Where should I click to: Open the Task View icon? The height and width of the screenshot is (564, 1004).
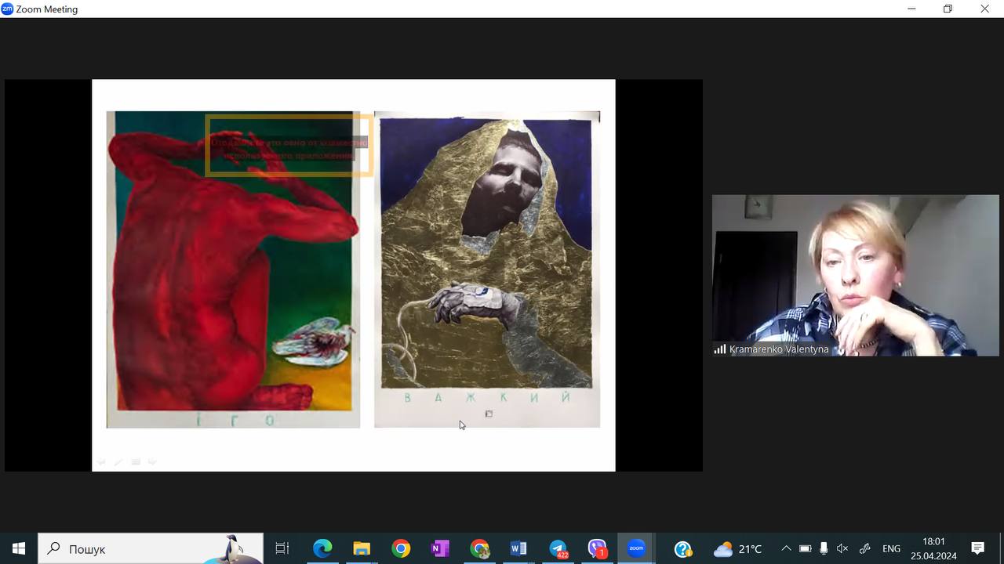click(x=282, y=548)
